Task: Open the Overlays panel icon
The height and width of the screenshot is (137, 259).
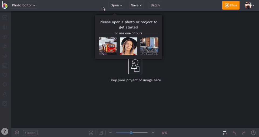Action: tap(5, 85)
